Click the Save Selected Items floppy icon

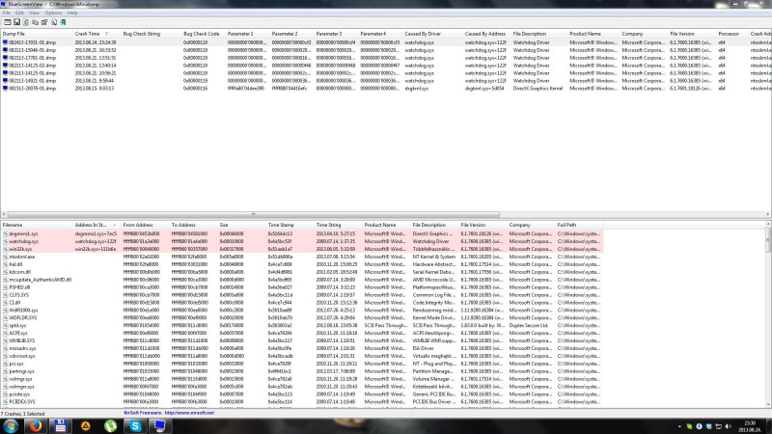pos(16,22)
